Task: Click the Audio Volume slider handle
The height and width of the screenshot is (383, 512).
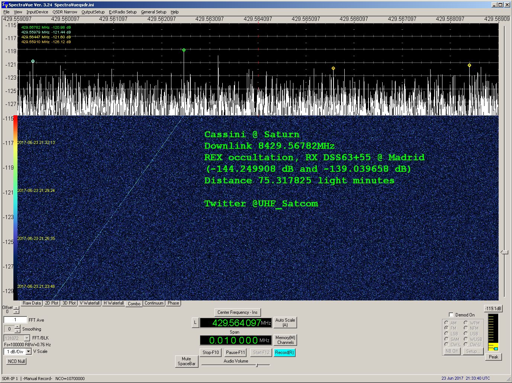Action: (257, 365)
